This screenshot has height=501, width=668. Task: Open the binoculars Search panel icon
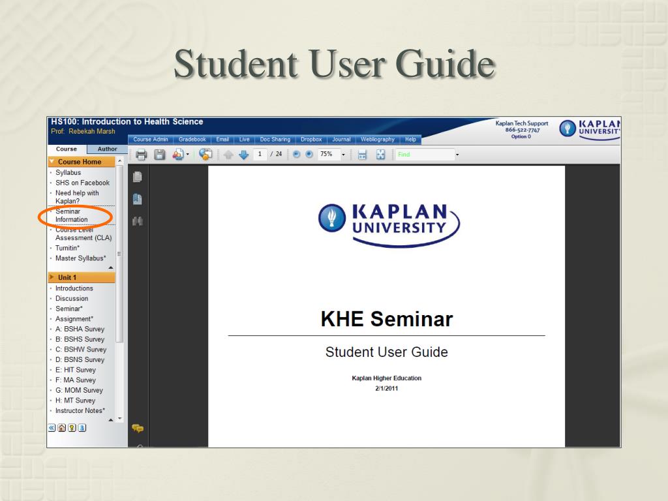(x=137, y=221)
